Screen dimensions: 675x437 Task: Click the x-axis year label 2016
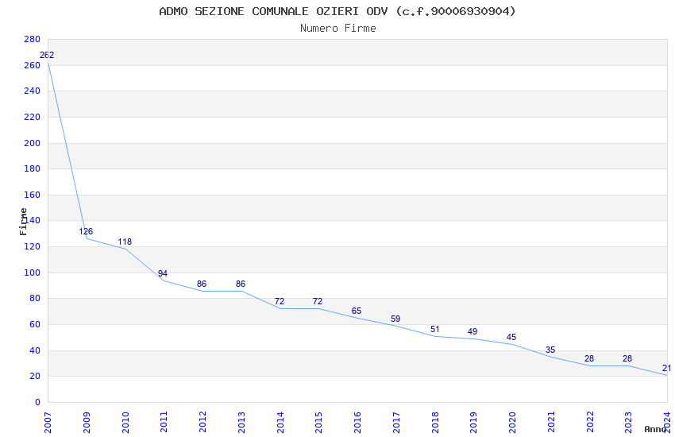(x=357, y=423)
